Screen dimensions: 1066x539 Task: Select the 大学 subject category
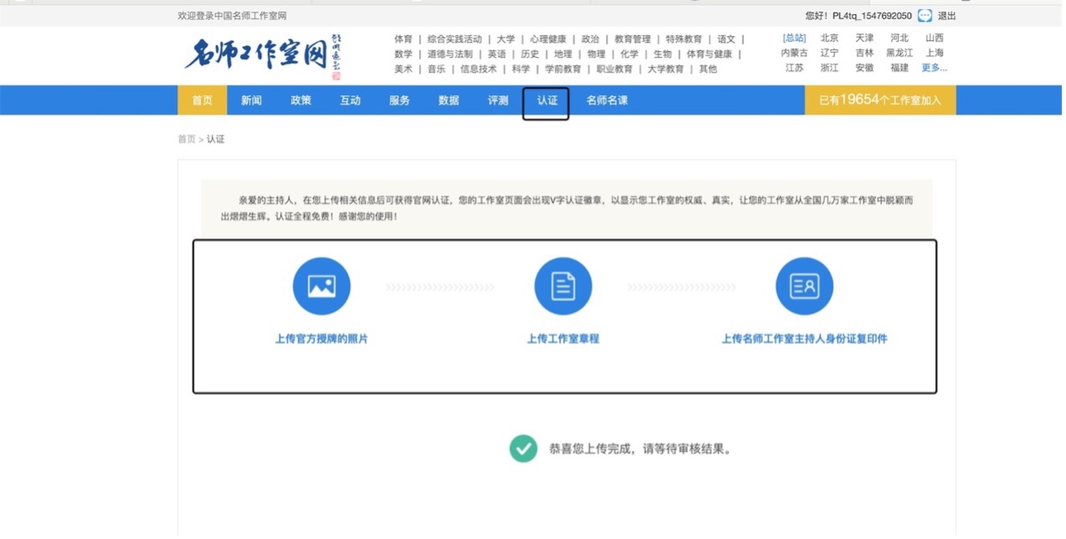[505, 39]
